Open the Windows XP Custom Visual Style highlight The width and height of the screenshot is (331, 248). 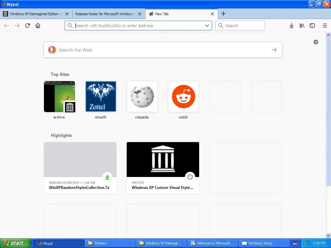pyautogui.click(x=163, y=168)
